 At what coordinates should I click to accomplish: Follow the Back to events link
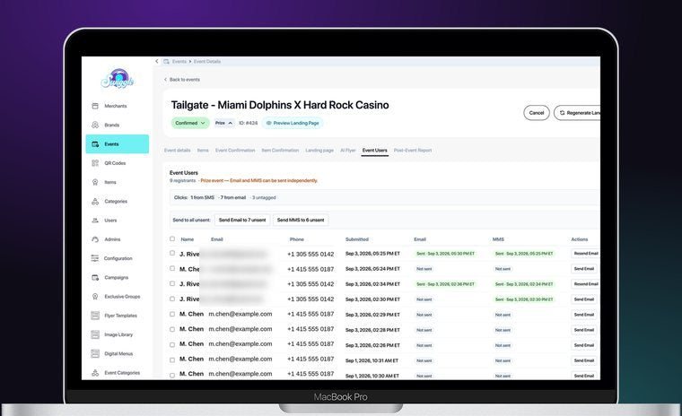182,80
